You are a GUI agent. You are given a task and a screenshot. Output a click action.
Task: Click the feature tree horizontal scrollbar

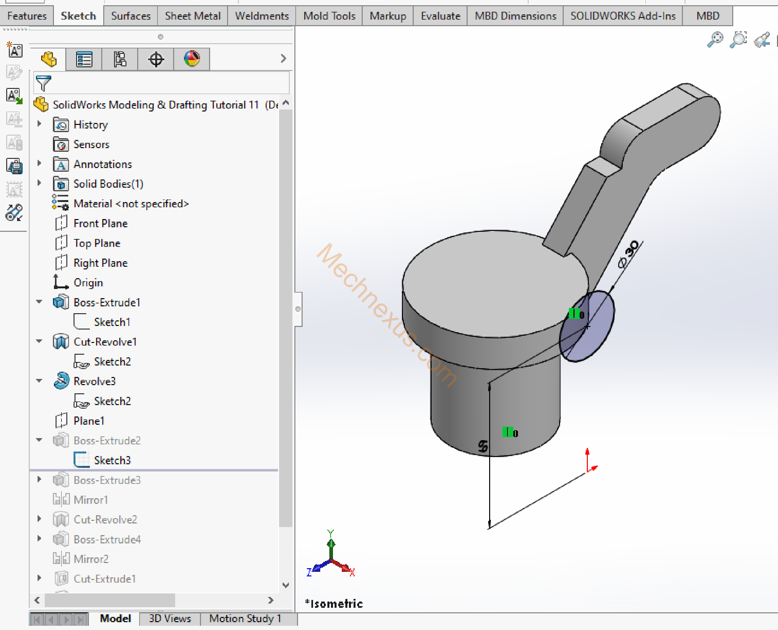click(110, 600)
